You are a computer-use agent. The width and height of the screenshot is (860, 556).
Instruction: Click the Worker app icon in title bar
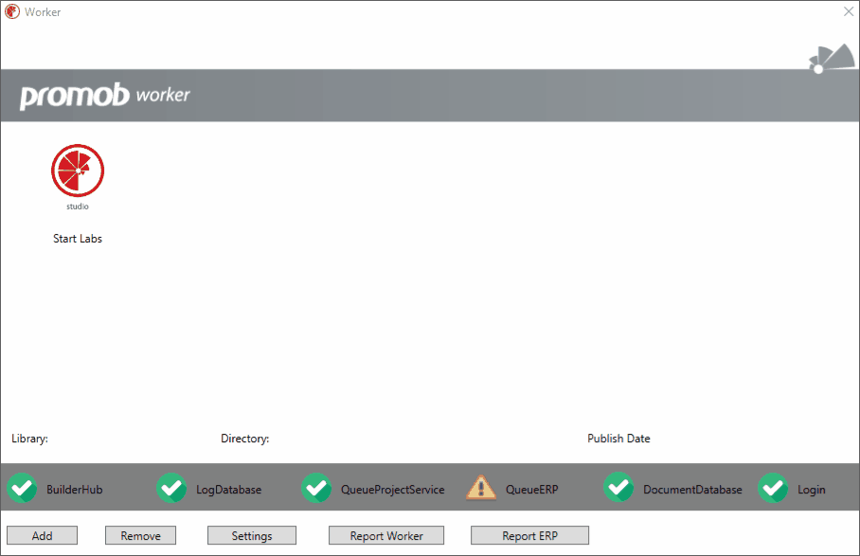12,11
